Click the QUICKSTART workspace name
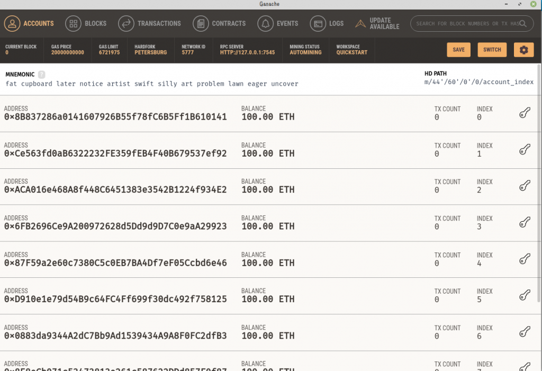This screenshot has height=371, width=542. pos(352,52)
